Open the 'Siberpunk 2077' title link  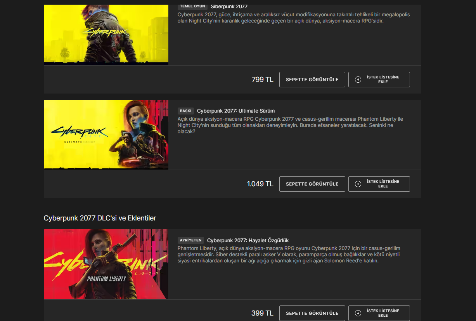click(x=229, y=6)
